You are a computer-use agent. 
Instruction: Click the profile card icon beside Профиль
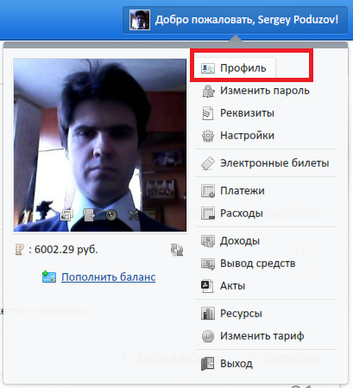[208, 68]
